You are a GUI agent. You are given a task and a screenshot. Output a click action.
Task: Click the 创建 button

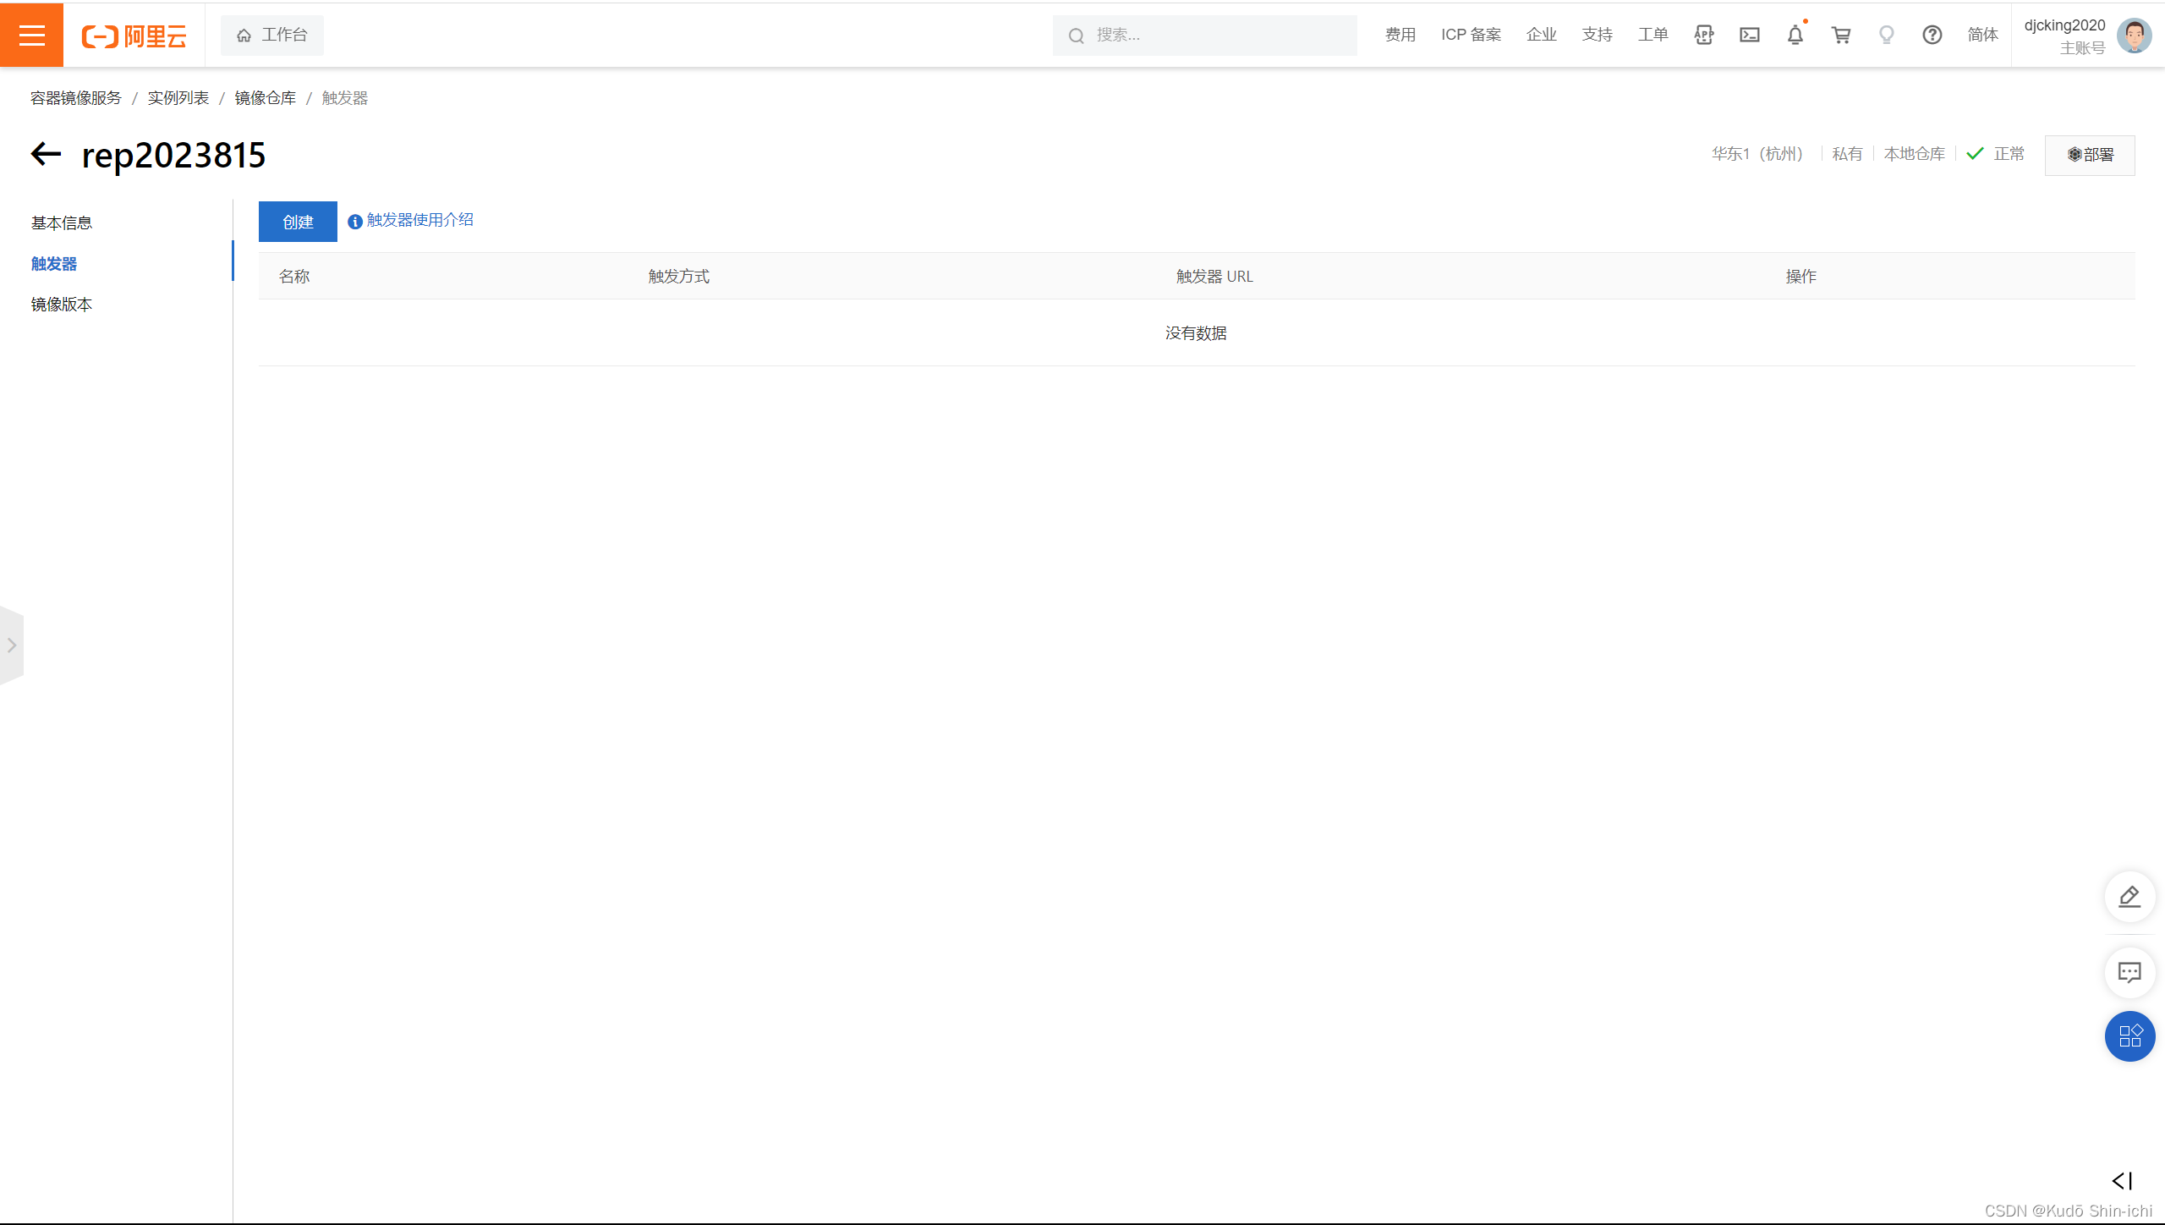point(298,222)
